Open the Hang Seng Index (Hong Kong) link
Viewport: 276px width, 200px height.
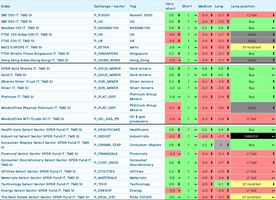(x=35, y=60)
